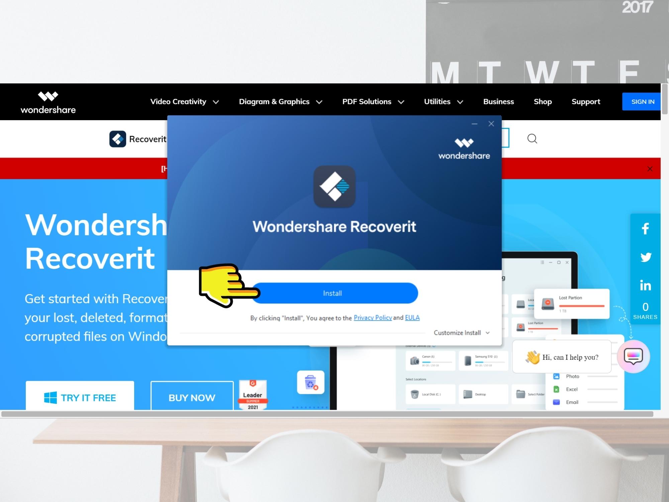Viewport: 669px width, 502px height.
Task: Click the Wondershare Recoverit app icon
Action: click(334, 188)
